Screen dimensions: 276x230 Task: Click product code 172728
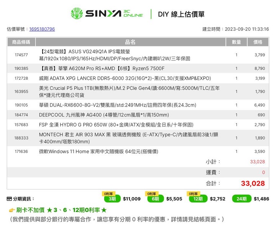point(21,78)
